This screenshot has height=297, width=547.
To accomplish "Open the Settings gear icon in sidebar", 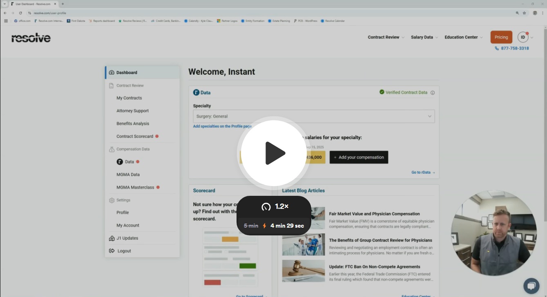I will point(112,200).
